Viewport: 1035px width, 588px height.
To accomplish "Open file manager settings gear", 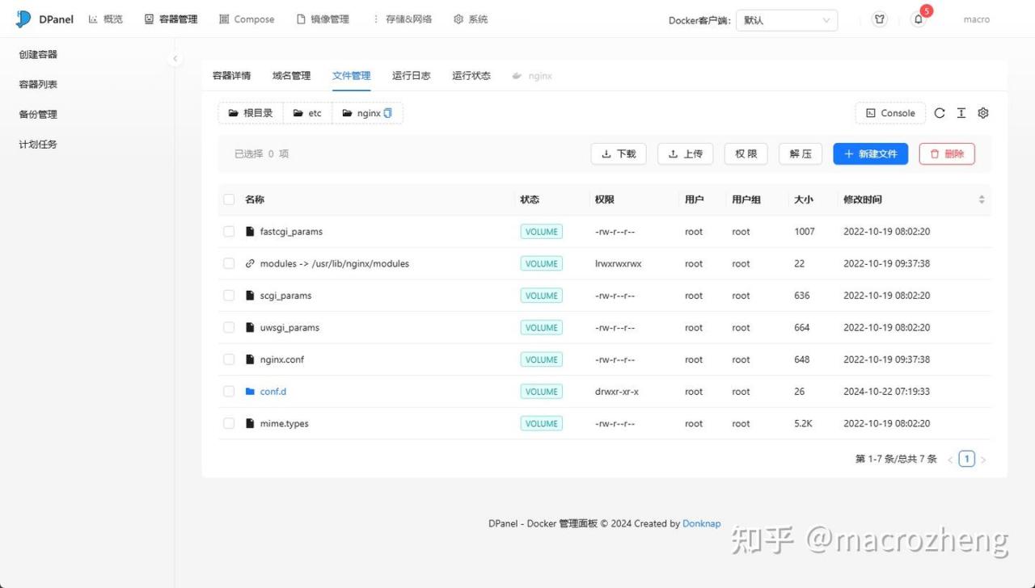I will pos(983,113).
